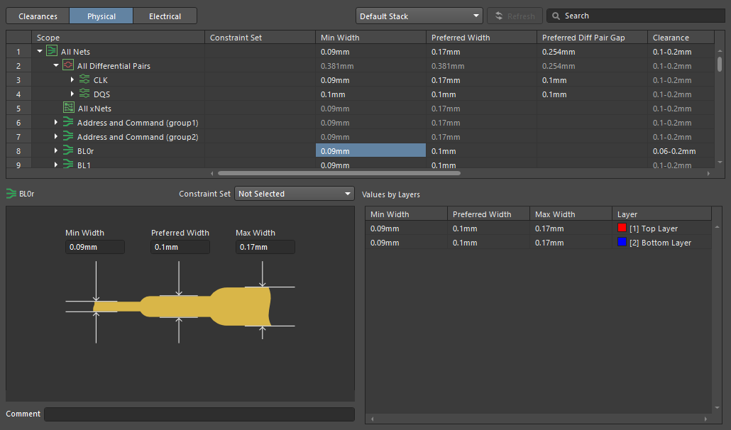This screenshot has width=731, height=430.
Task: Click the All Differential Pairs icon
Action: pos(68,66)
